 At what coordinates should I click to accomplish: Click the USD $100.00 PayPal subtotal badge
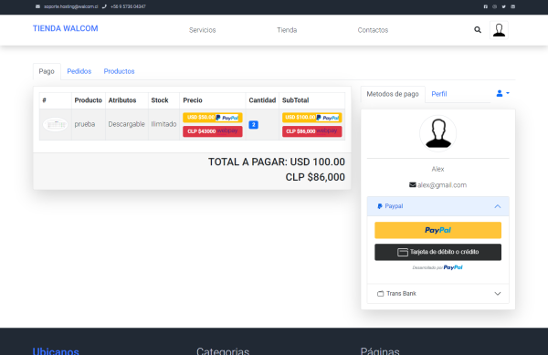312,118
